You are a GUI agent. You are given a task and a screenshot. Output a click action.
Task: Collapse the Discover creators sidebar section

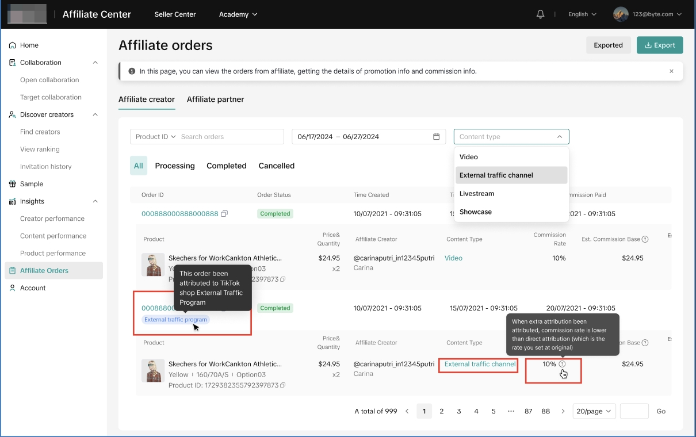coord(95,114)
